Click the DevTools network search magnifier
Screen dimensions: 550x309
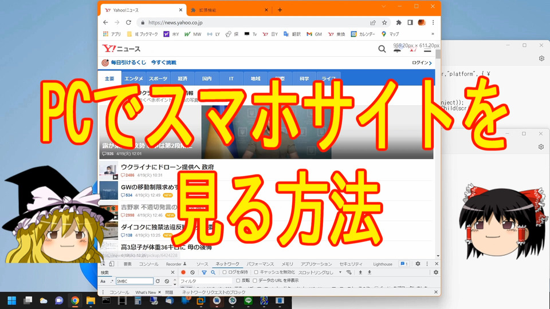[213, 272]
